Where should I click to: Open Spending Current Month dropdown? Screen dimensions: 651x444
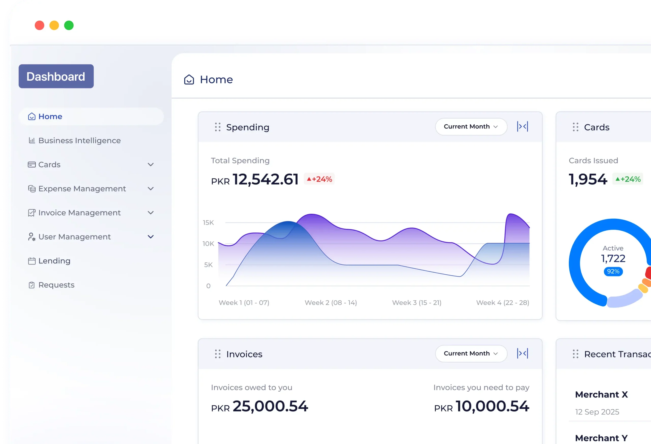pos(471,127)
